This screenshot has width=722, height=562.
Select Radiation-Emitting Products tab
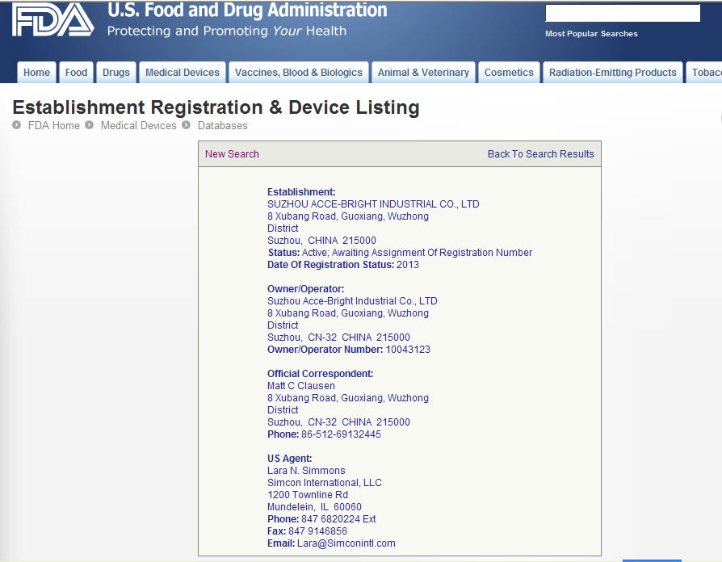tap(612, 72)
